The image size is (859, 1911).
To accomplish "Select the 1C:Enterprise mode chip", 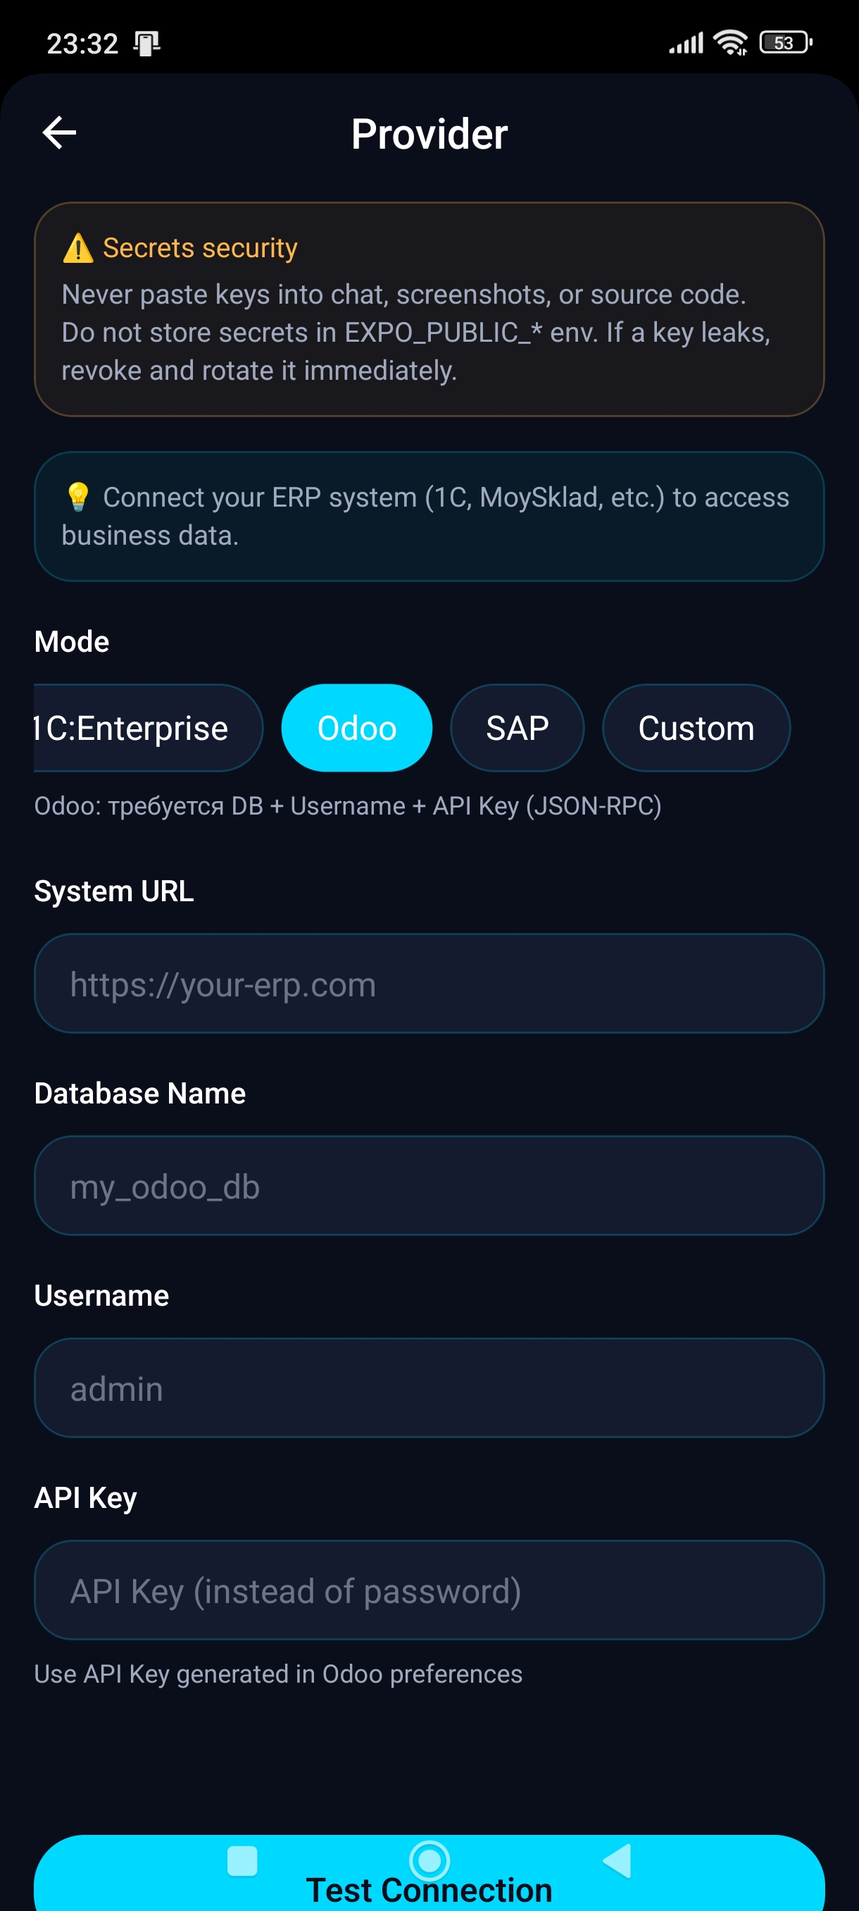I will tap(149, 728).
